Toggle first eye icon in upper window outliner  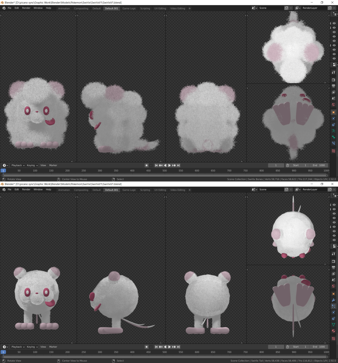(334, 23)
